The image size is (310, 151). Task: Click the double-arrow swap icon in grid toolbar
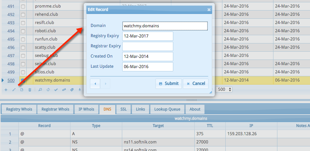click(64, 90)
